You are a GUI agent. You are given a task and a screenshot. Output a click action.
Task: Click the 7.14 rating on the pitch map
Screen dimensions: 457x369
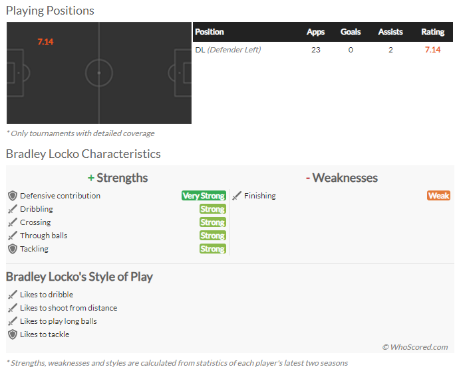point(45,42)
